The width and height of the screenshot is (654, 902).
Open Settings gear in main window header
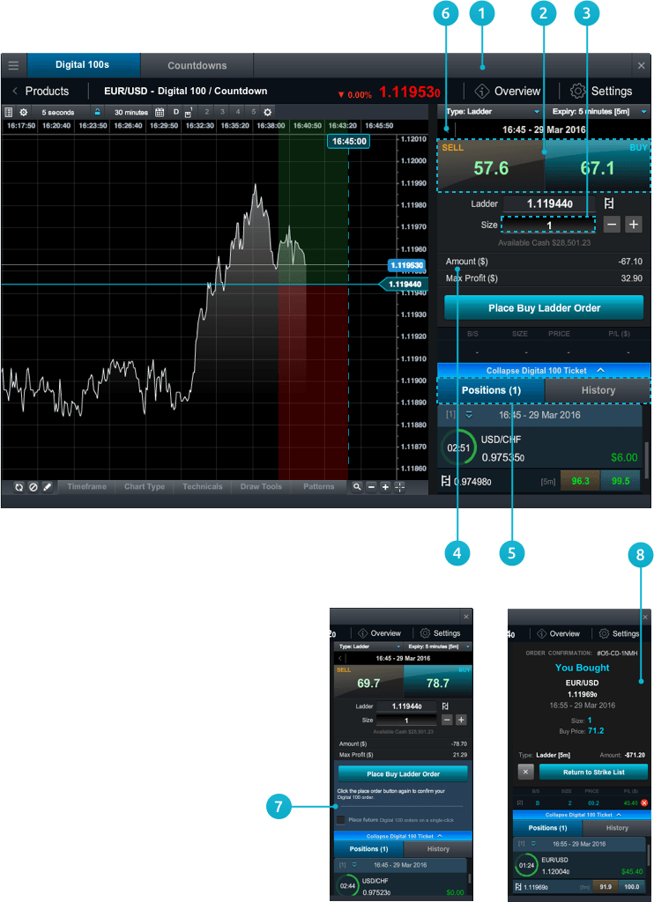577,91
